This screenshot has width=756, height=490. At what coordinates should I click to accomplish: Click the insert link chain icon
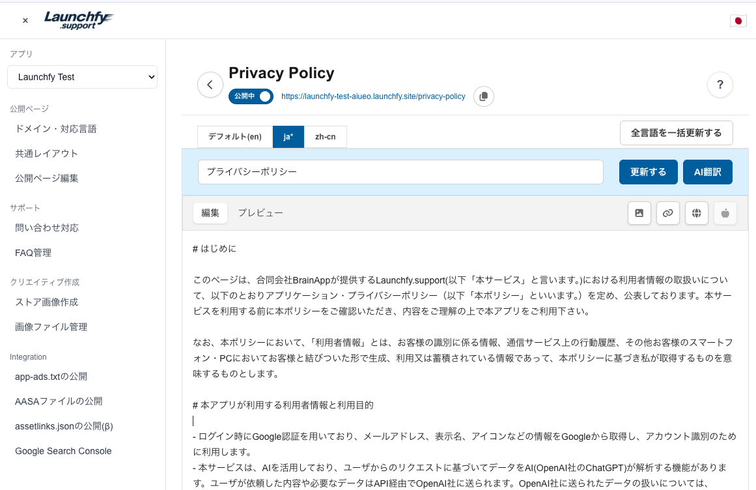click(x=667, y=213)
